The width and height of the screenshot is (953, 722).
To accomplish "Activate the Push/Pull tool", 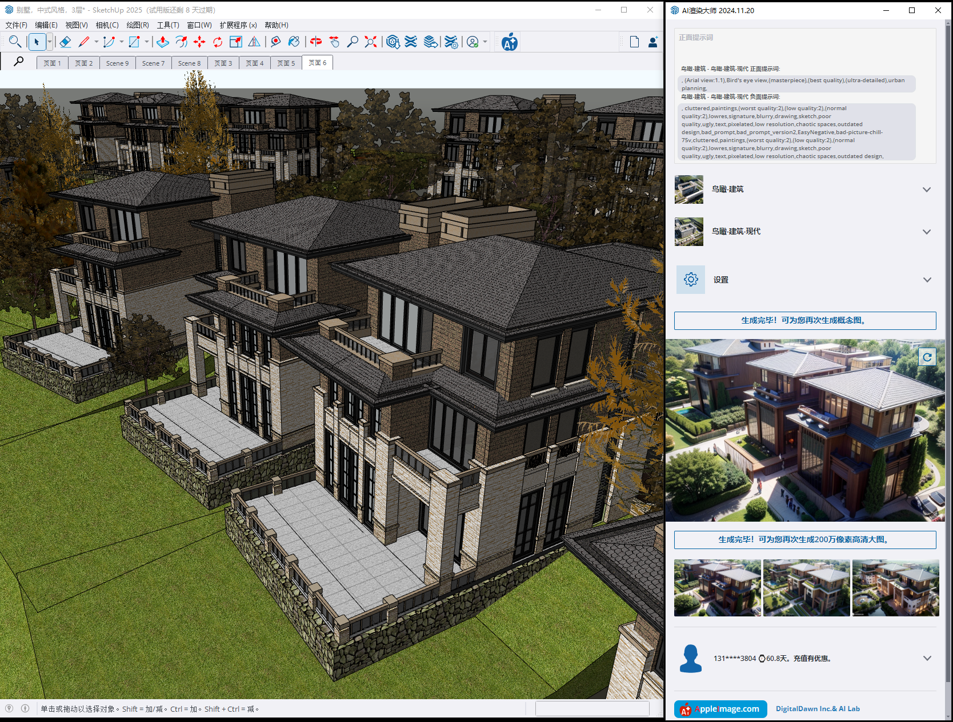I will point(163,42).
